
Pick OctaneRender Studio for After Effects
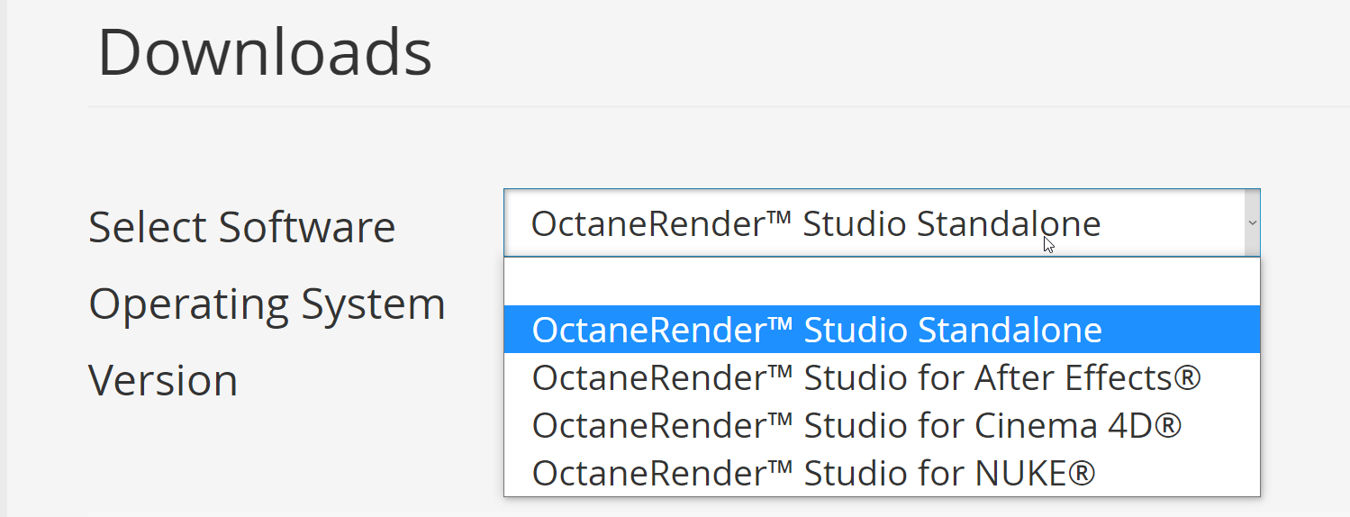865,378
